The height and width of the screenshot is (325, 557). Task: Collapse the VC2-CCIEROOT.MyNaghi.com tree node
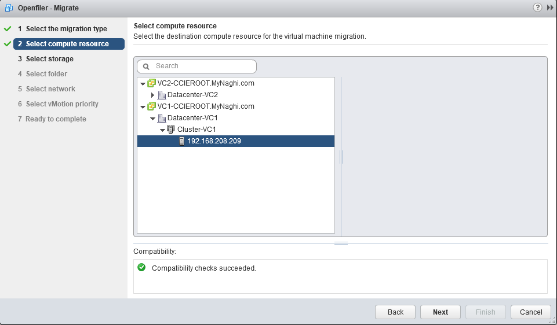(143, 83)
